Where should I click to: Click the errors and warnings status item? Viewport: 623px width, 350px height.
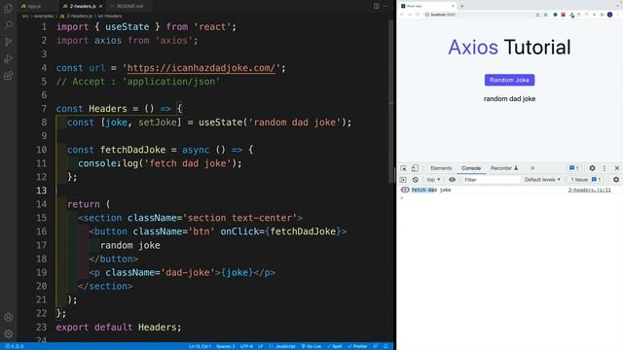coord(15,346)
